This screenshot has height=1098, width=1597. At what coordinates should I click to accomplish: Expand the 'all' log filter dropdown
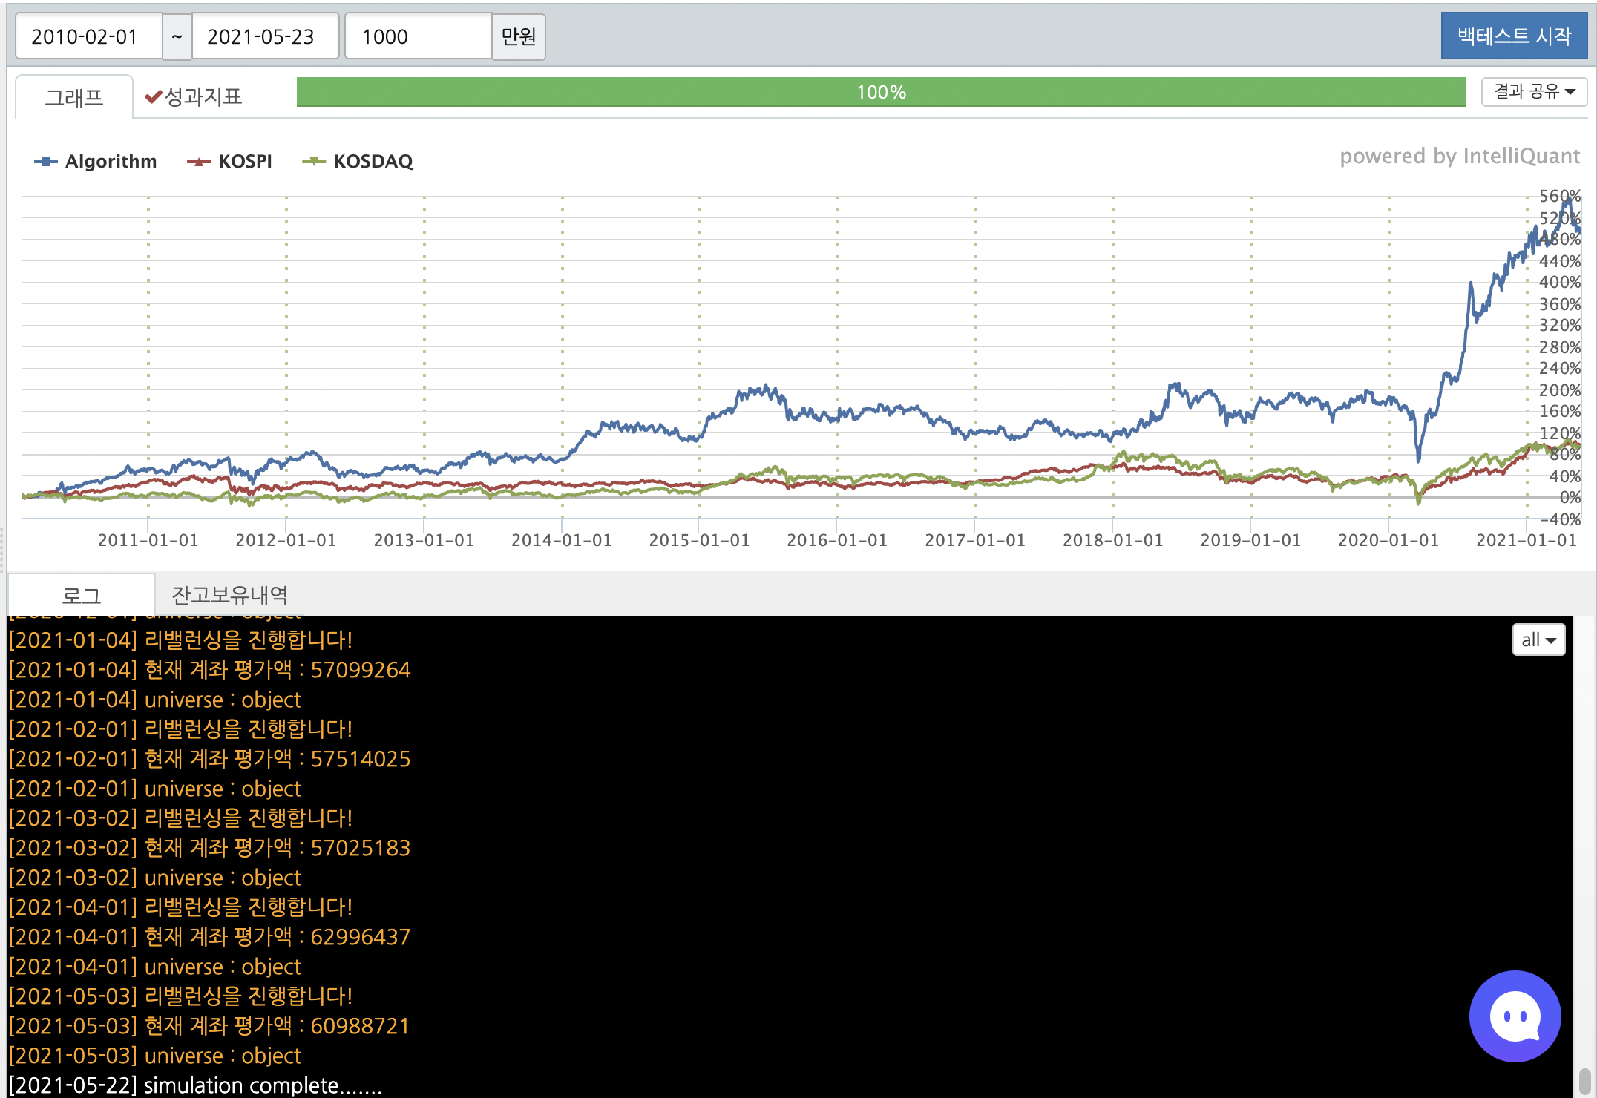pyautogui.click(x=1538, y=640)
